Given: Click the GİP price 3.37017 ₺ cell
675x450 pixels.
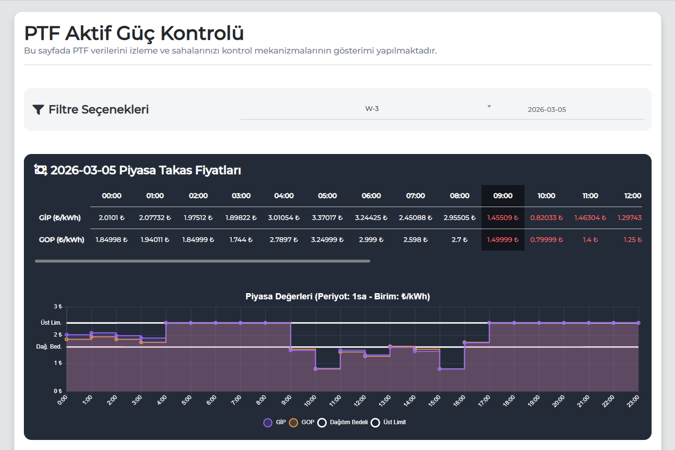Looking at the screenshot, I should point(327,218).
